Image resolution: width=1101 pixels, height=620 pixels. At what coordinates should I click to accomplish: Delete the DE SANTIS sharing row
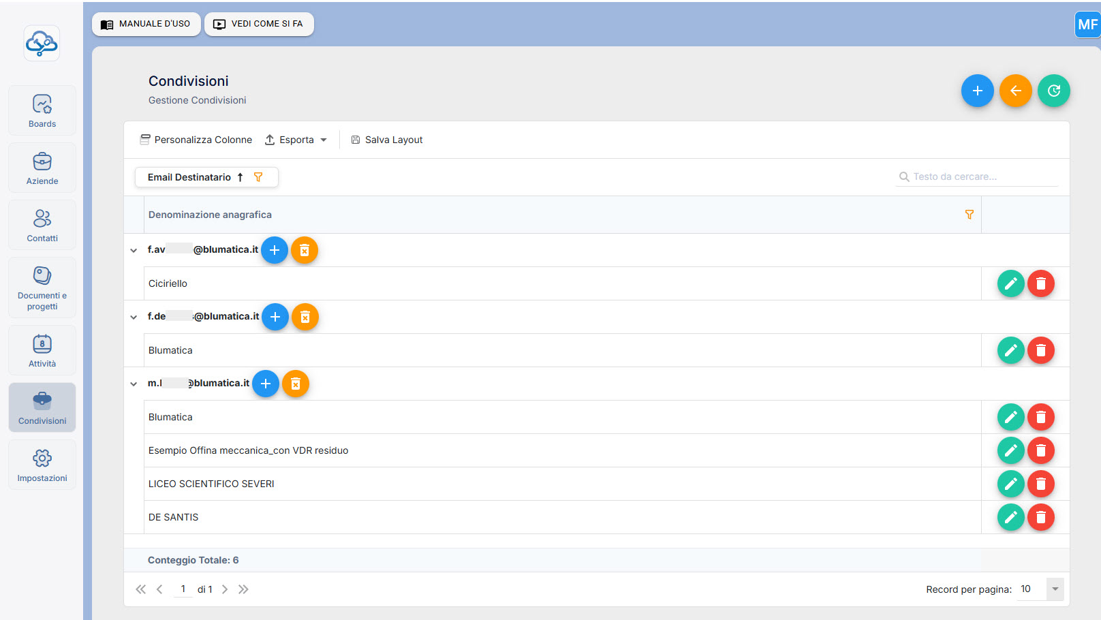tap(1040, 517)
